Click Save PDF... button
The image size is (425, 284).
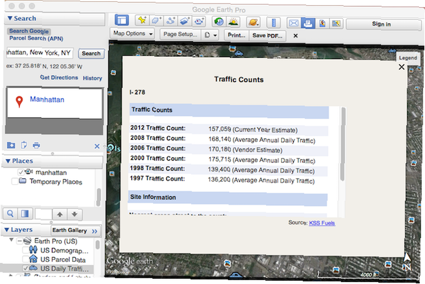tap(267, 36)
